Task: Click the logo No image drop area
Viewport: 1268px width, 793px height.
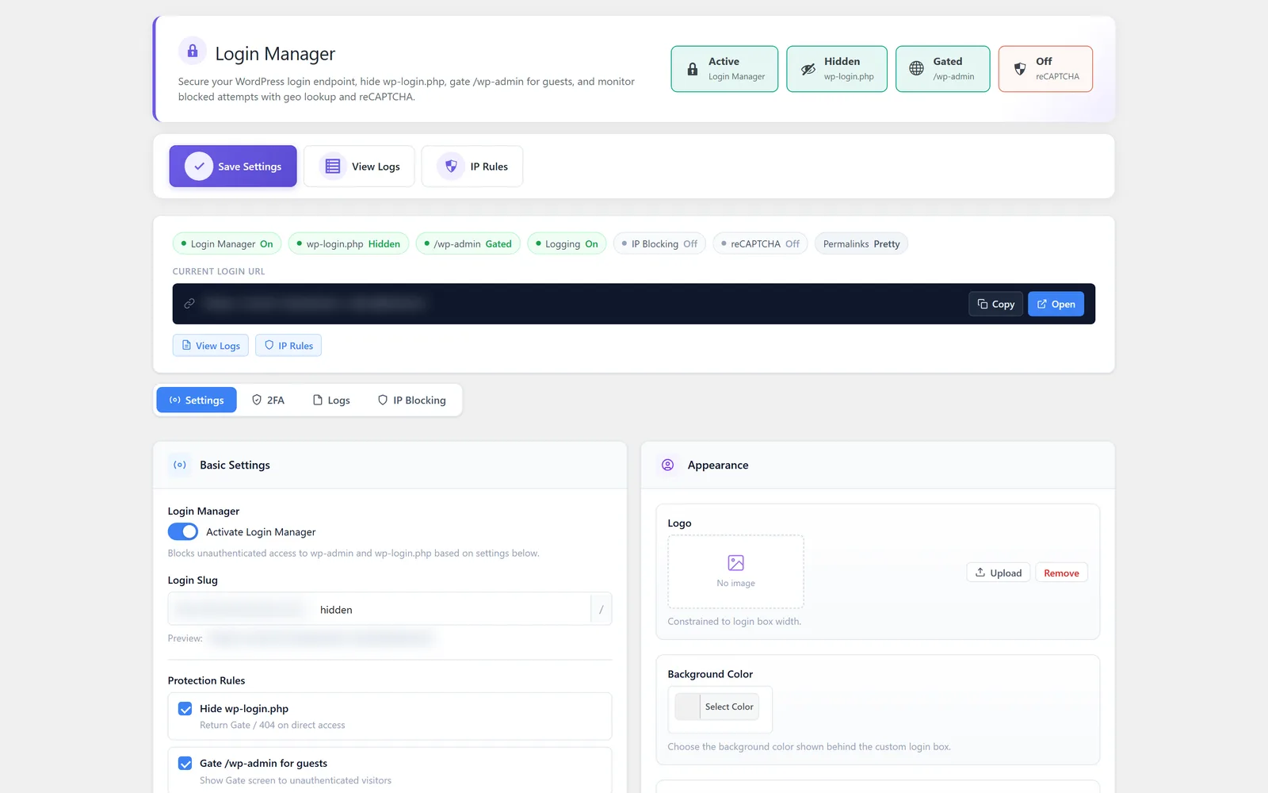Action: pyautogui.click(x=736, y=572)
